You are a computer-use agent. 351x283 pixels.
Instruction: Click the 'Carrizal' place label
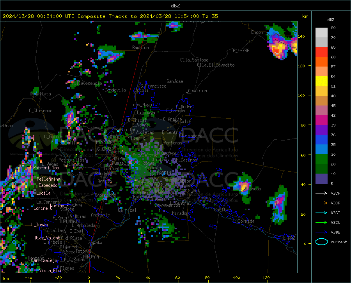pos(127,210)
